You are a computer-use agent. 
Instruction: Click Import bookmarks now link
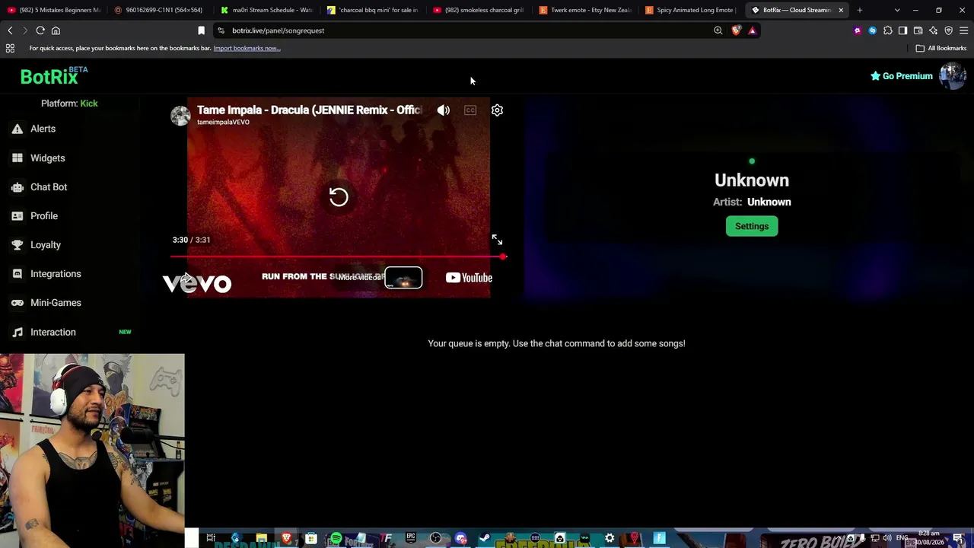[x=247, y=48]
